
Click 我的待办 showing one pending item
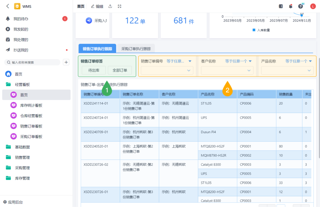[x=21, y=19]
